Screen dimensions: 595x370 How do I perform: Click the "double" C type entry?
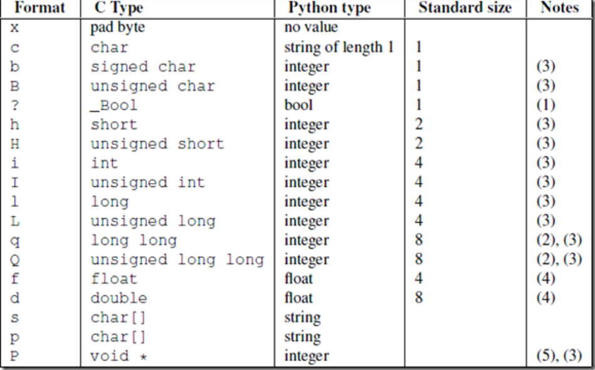click(118, 299)
